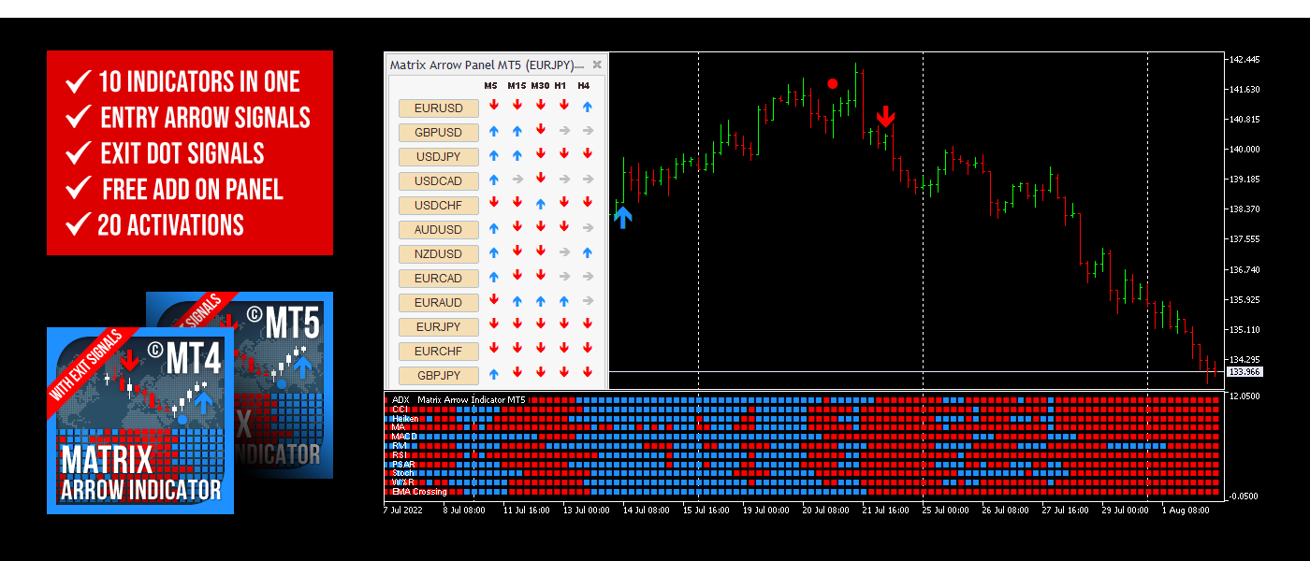Viewport: 1310px width, 561px height.
Task: Click the PSAR row label in matrix
Action: tap(403, 464)
